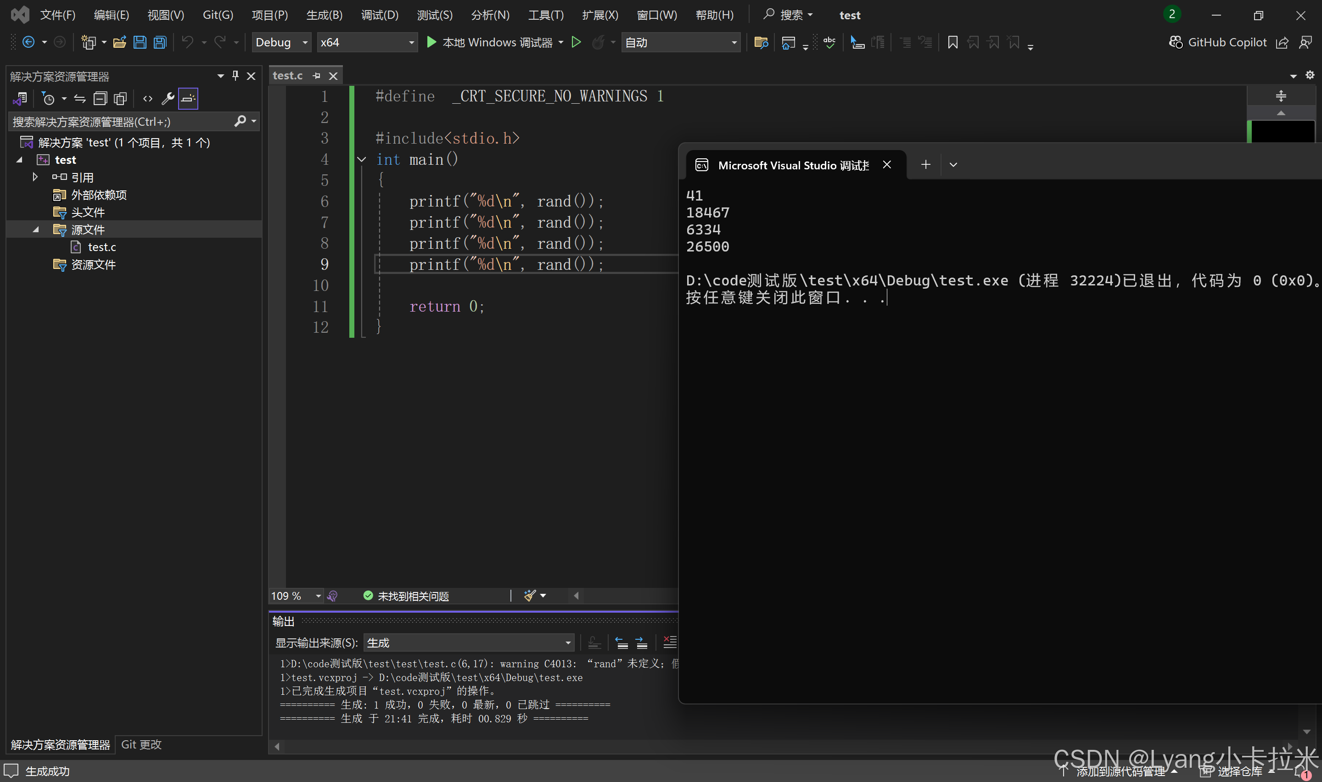Open the Debug configuration dropdown
This screenshot has height=782, width=1322.
pos(281,42)
